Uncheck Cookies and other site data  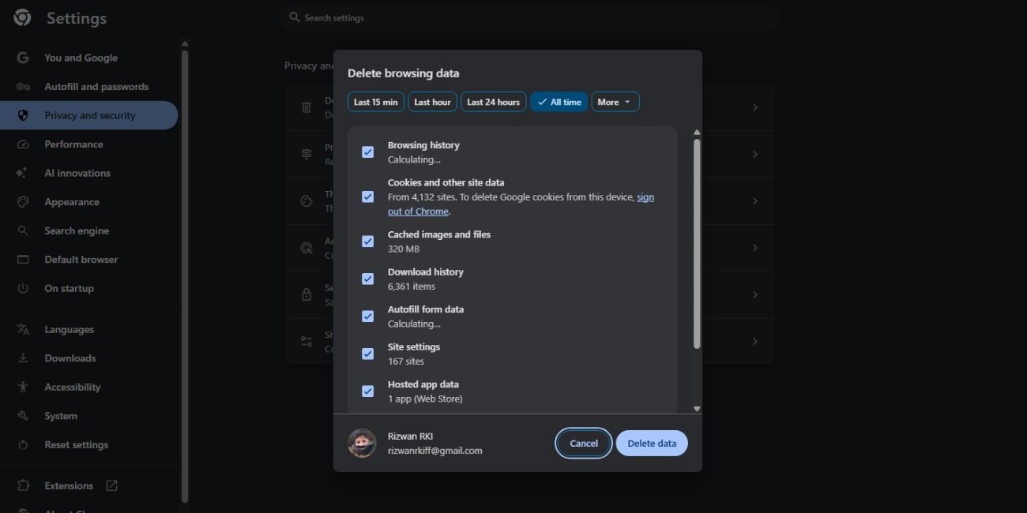[367, 196]
